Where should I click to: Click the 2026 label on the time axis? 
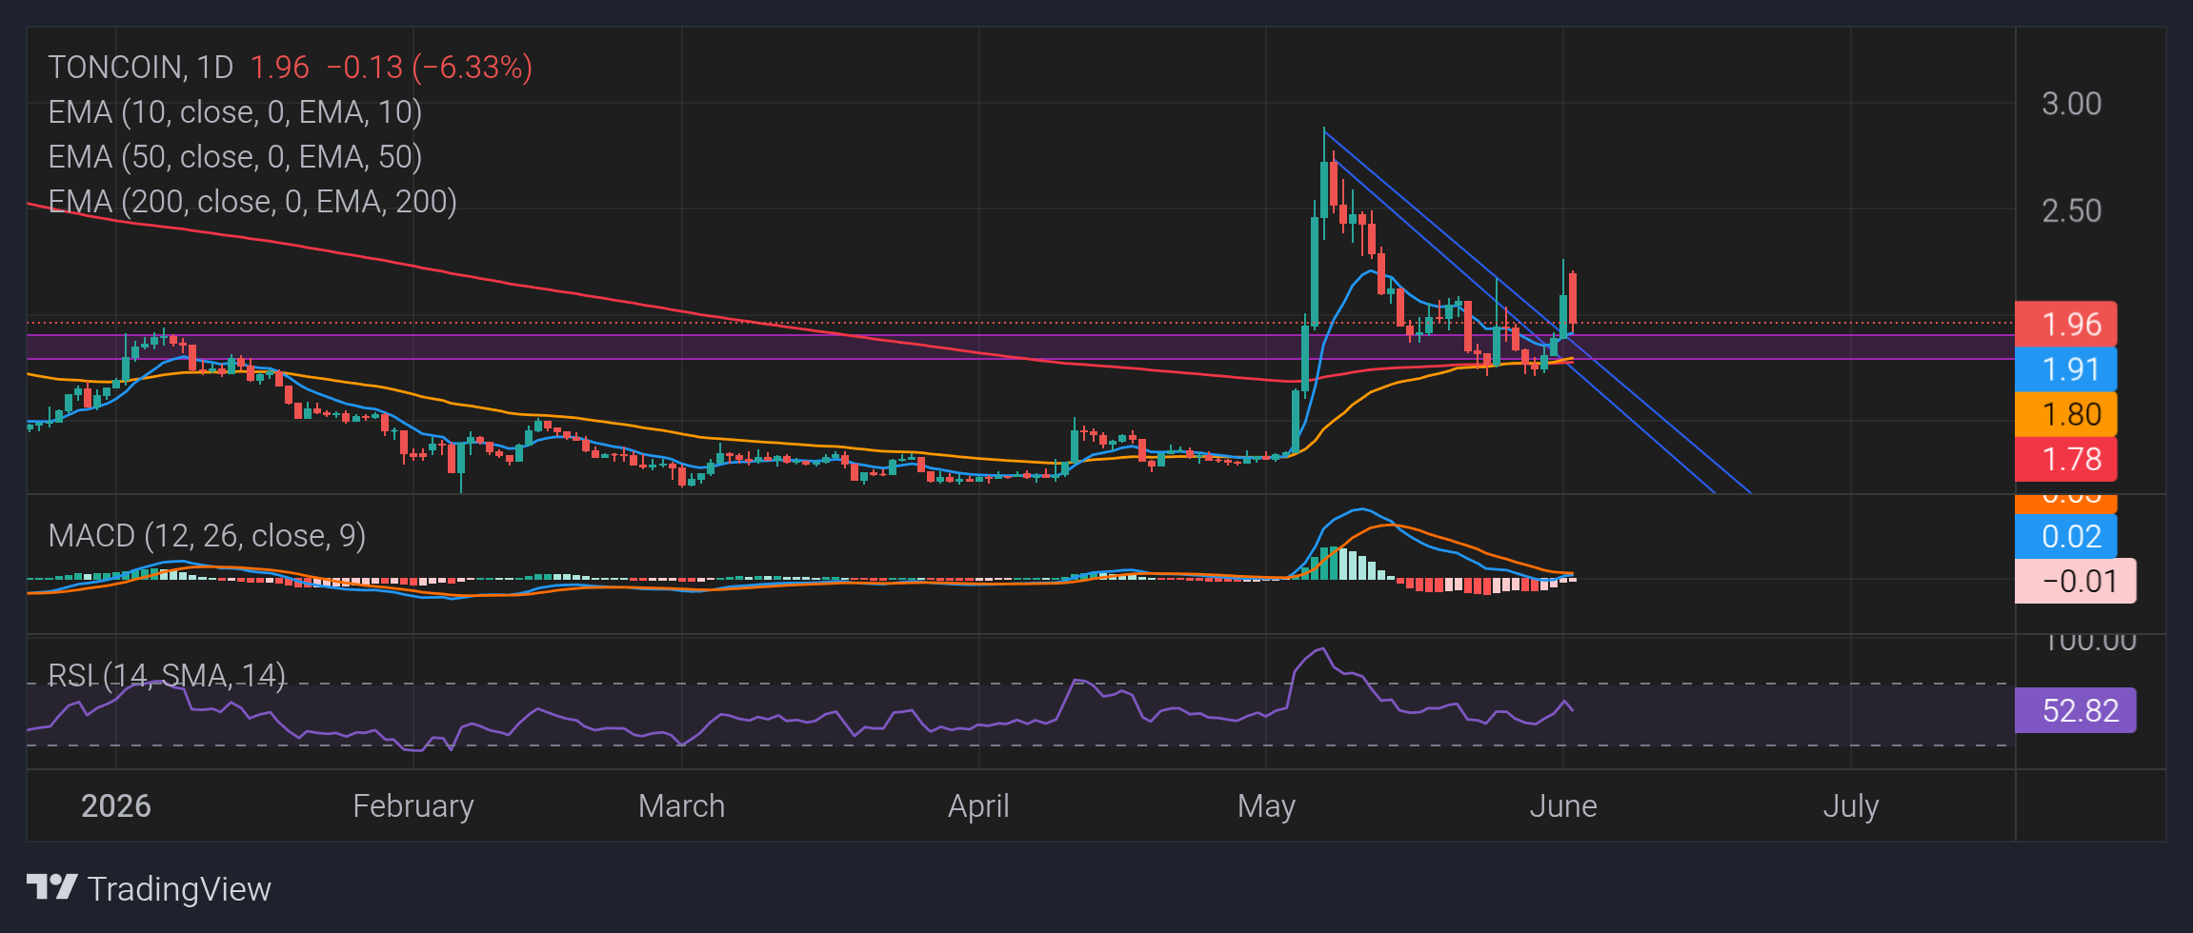(116, 806)
